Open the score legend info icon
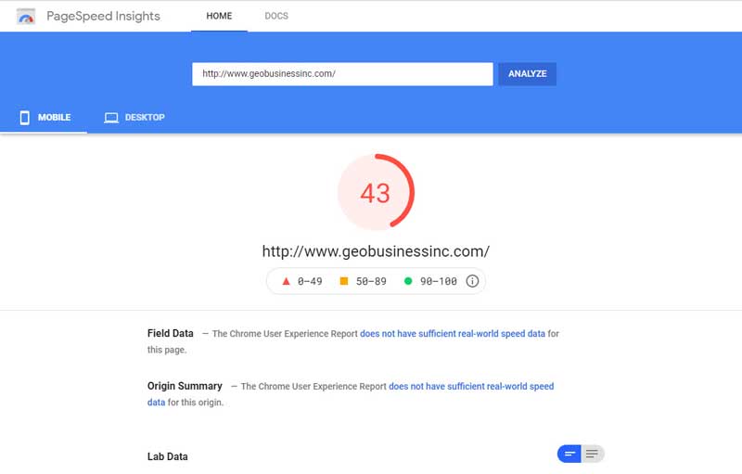The width and height of the screenshot is (742, 474). 472,281
